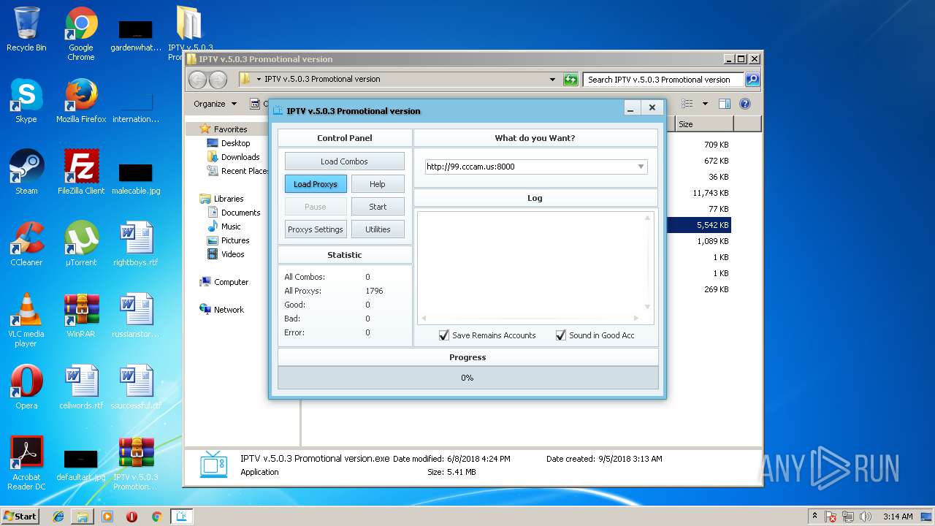Click the Windows Explorer taskbar icon

click(83, 517)
